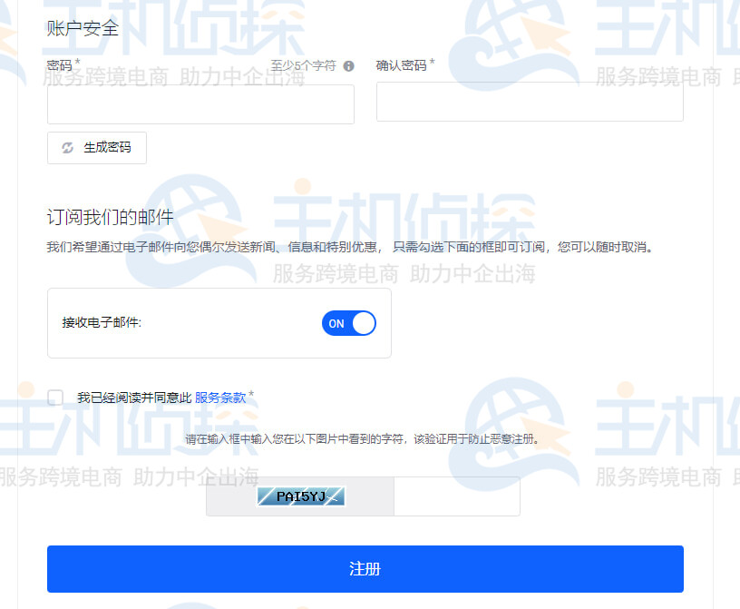Screen dimensions: 740x609
Task: Click the password hint info icon
Action: coord(349,66)
